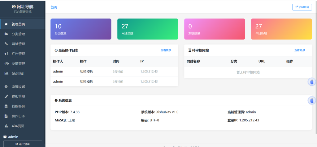The height and width of the screenshot is (147, 317).
Task: Click the 分类数量 stat card showing 10
Action: point(81,29)
